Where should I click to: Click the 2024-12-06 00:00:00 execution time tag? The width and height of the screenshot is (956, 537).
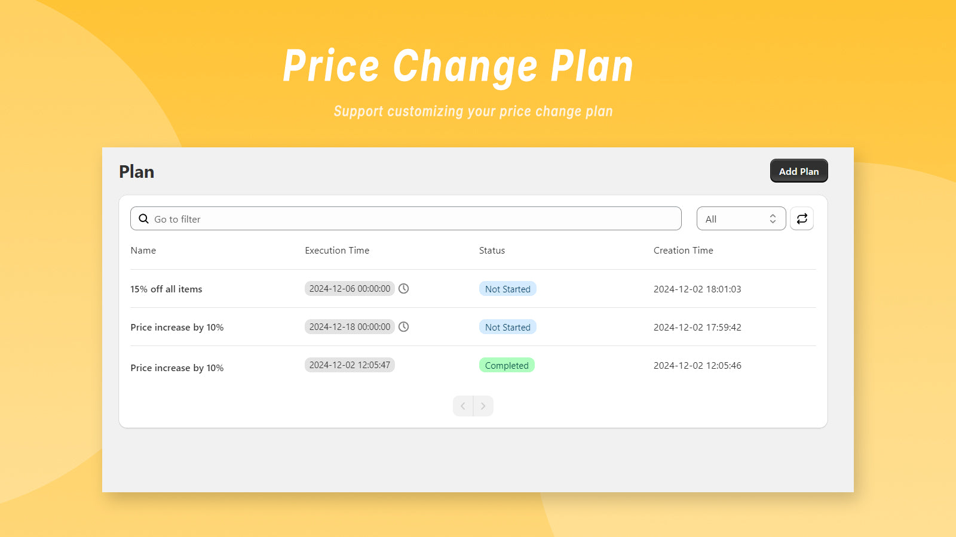coord(350,289)
